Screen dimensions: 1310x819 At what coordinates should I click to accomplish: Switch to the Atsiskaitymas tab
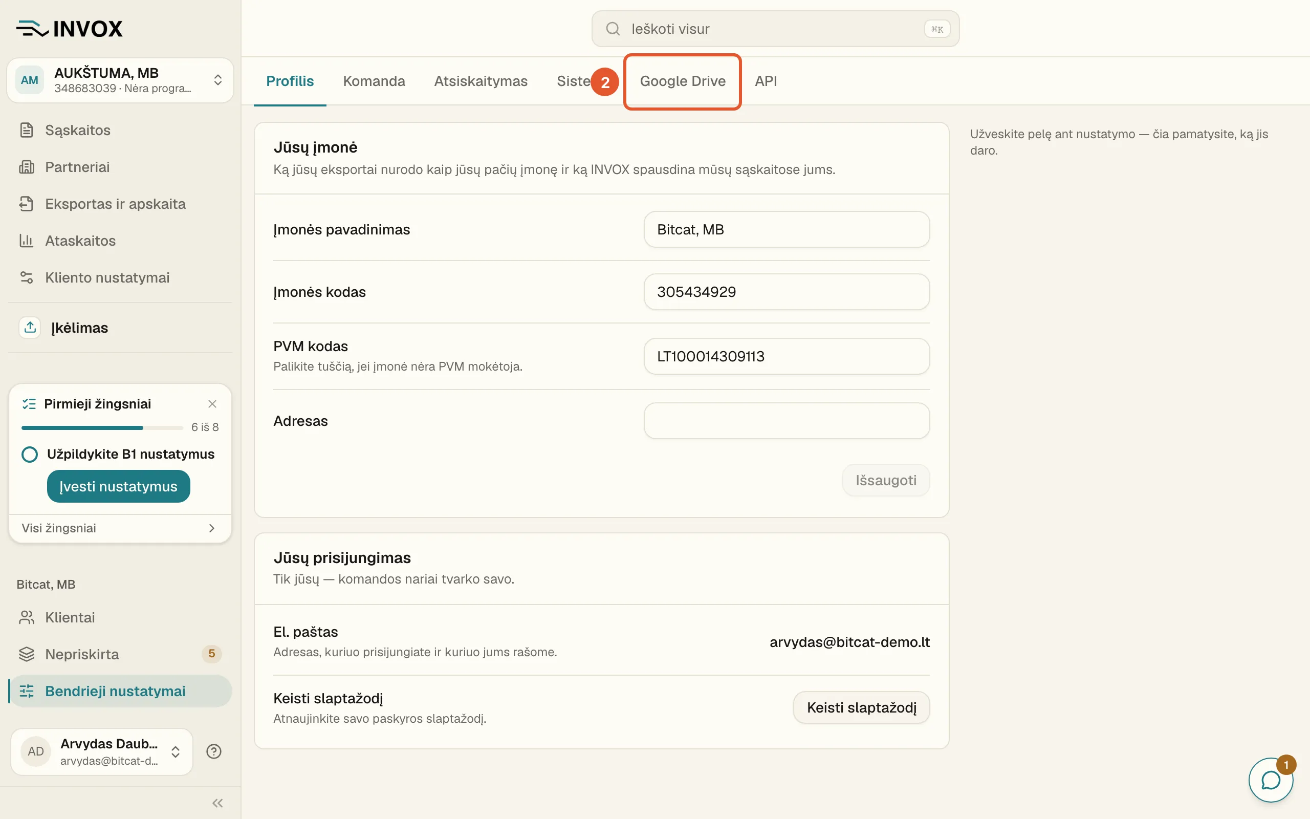coord(481,81)
